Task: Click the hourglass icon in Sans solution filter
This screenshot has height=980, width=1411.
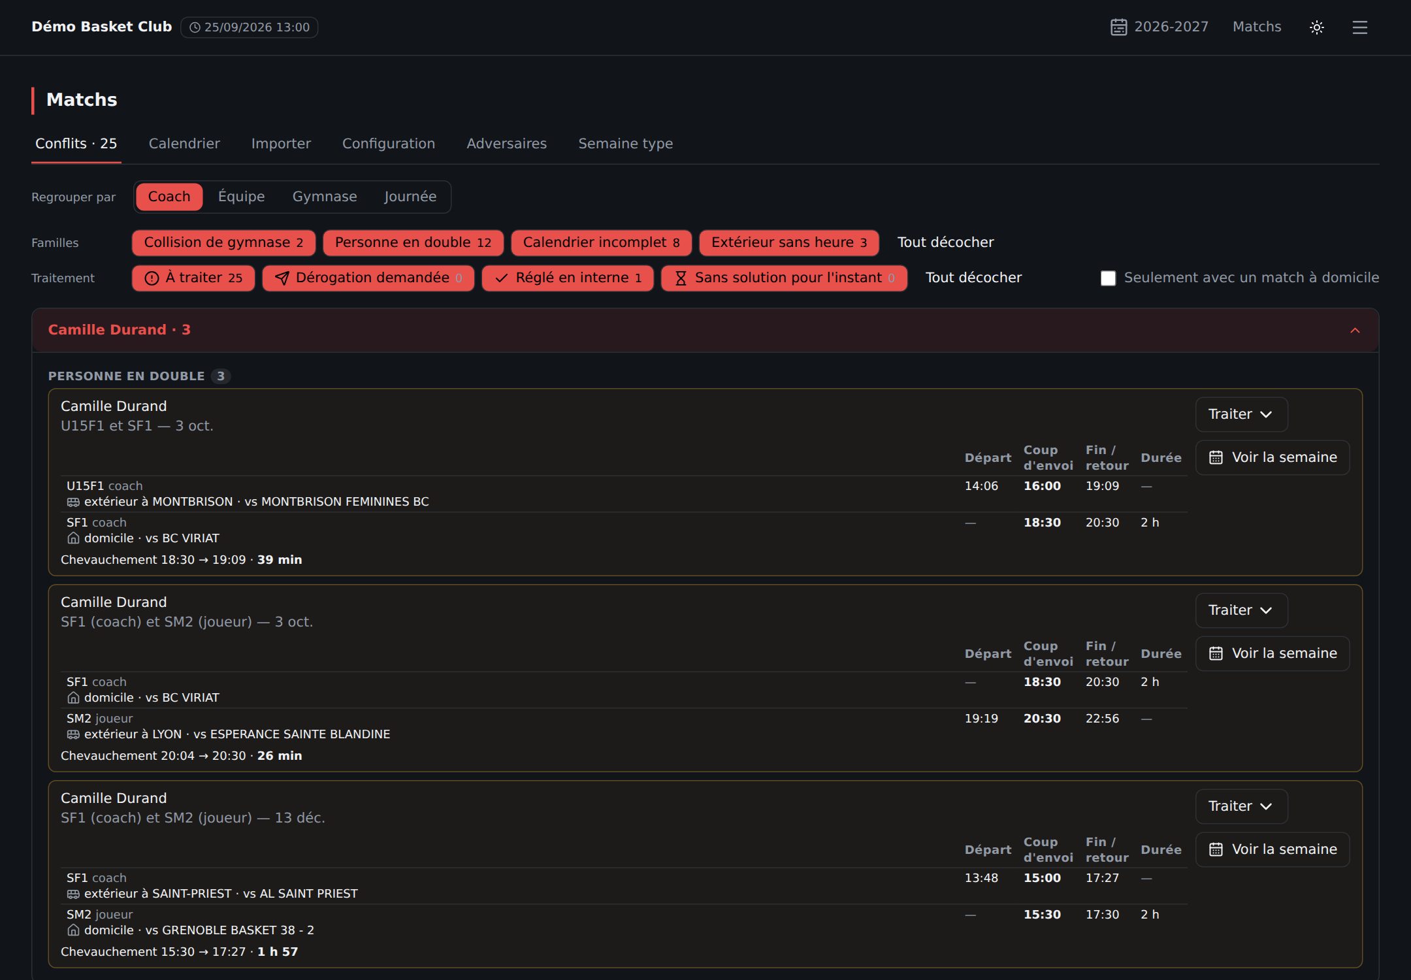Action: click(x=681, y=278)
